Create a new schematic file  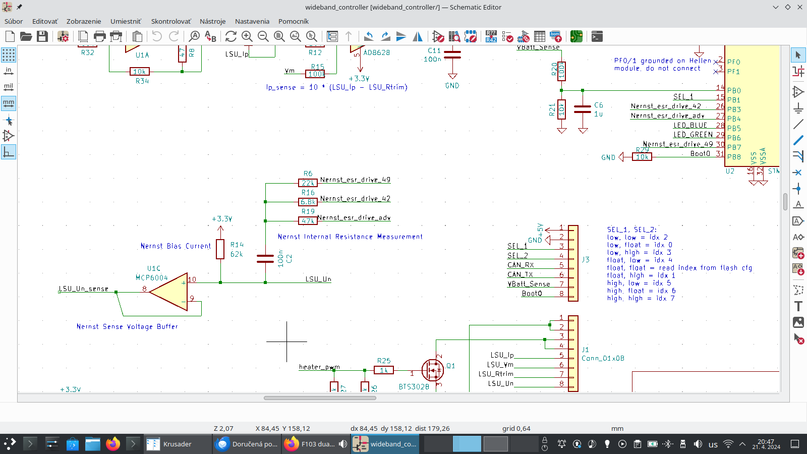tap(10, 36)
